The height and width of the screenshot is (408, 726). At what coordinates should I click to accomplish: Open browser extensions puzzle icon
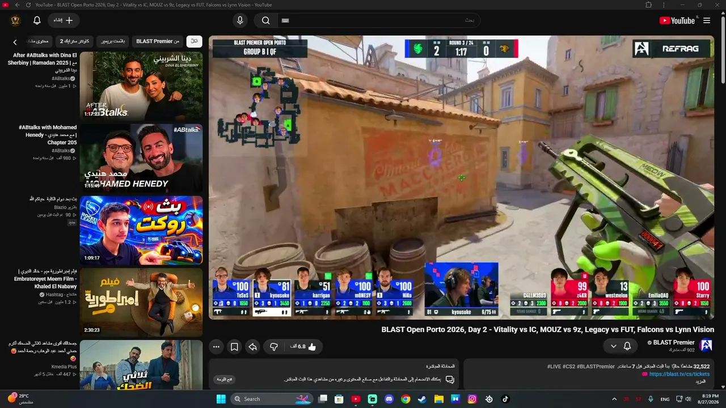coord(648,5)
